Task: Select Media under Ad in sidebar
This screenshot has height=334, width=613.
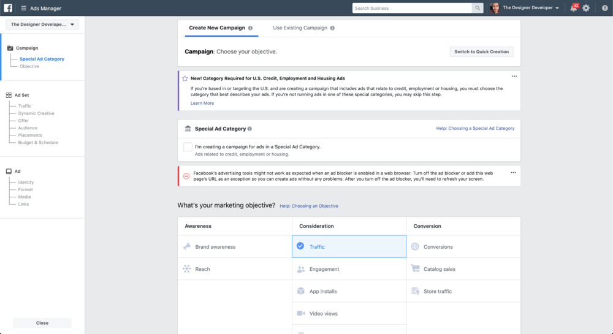Action: [x=25, y=197]
